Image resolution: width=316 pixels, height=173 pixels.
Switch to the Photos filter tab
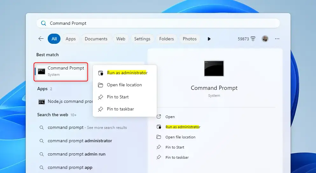tap(190, 39)
